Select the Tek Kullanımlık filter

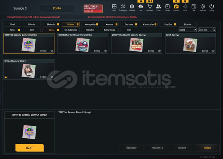tap(70, 30)
